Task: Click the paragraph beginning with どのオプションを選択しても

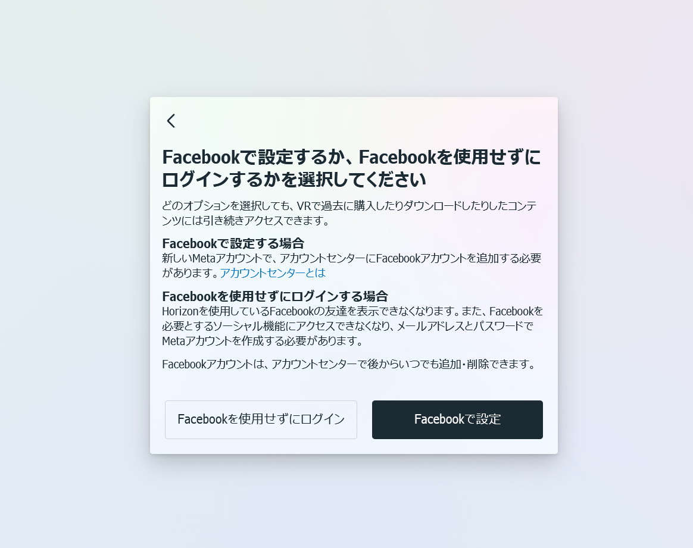Action: point(349,213)
